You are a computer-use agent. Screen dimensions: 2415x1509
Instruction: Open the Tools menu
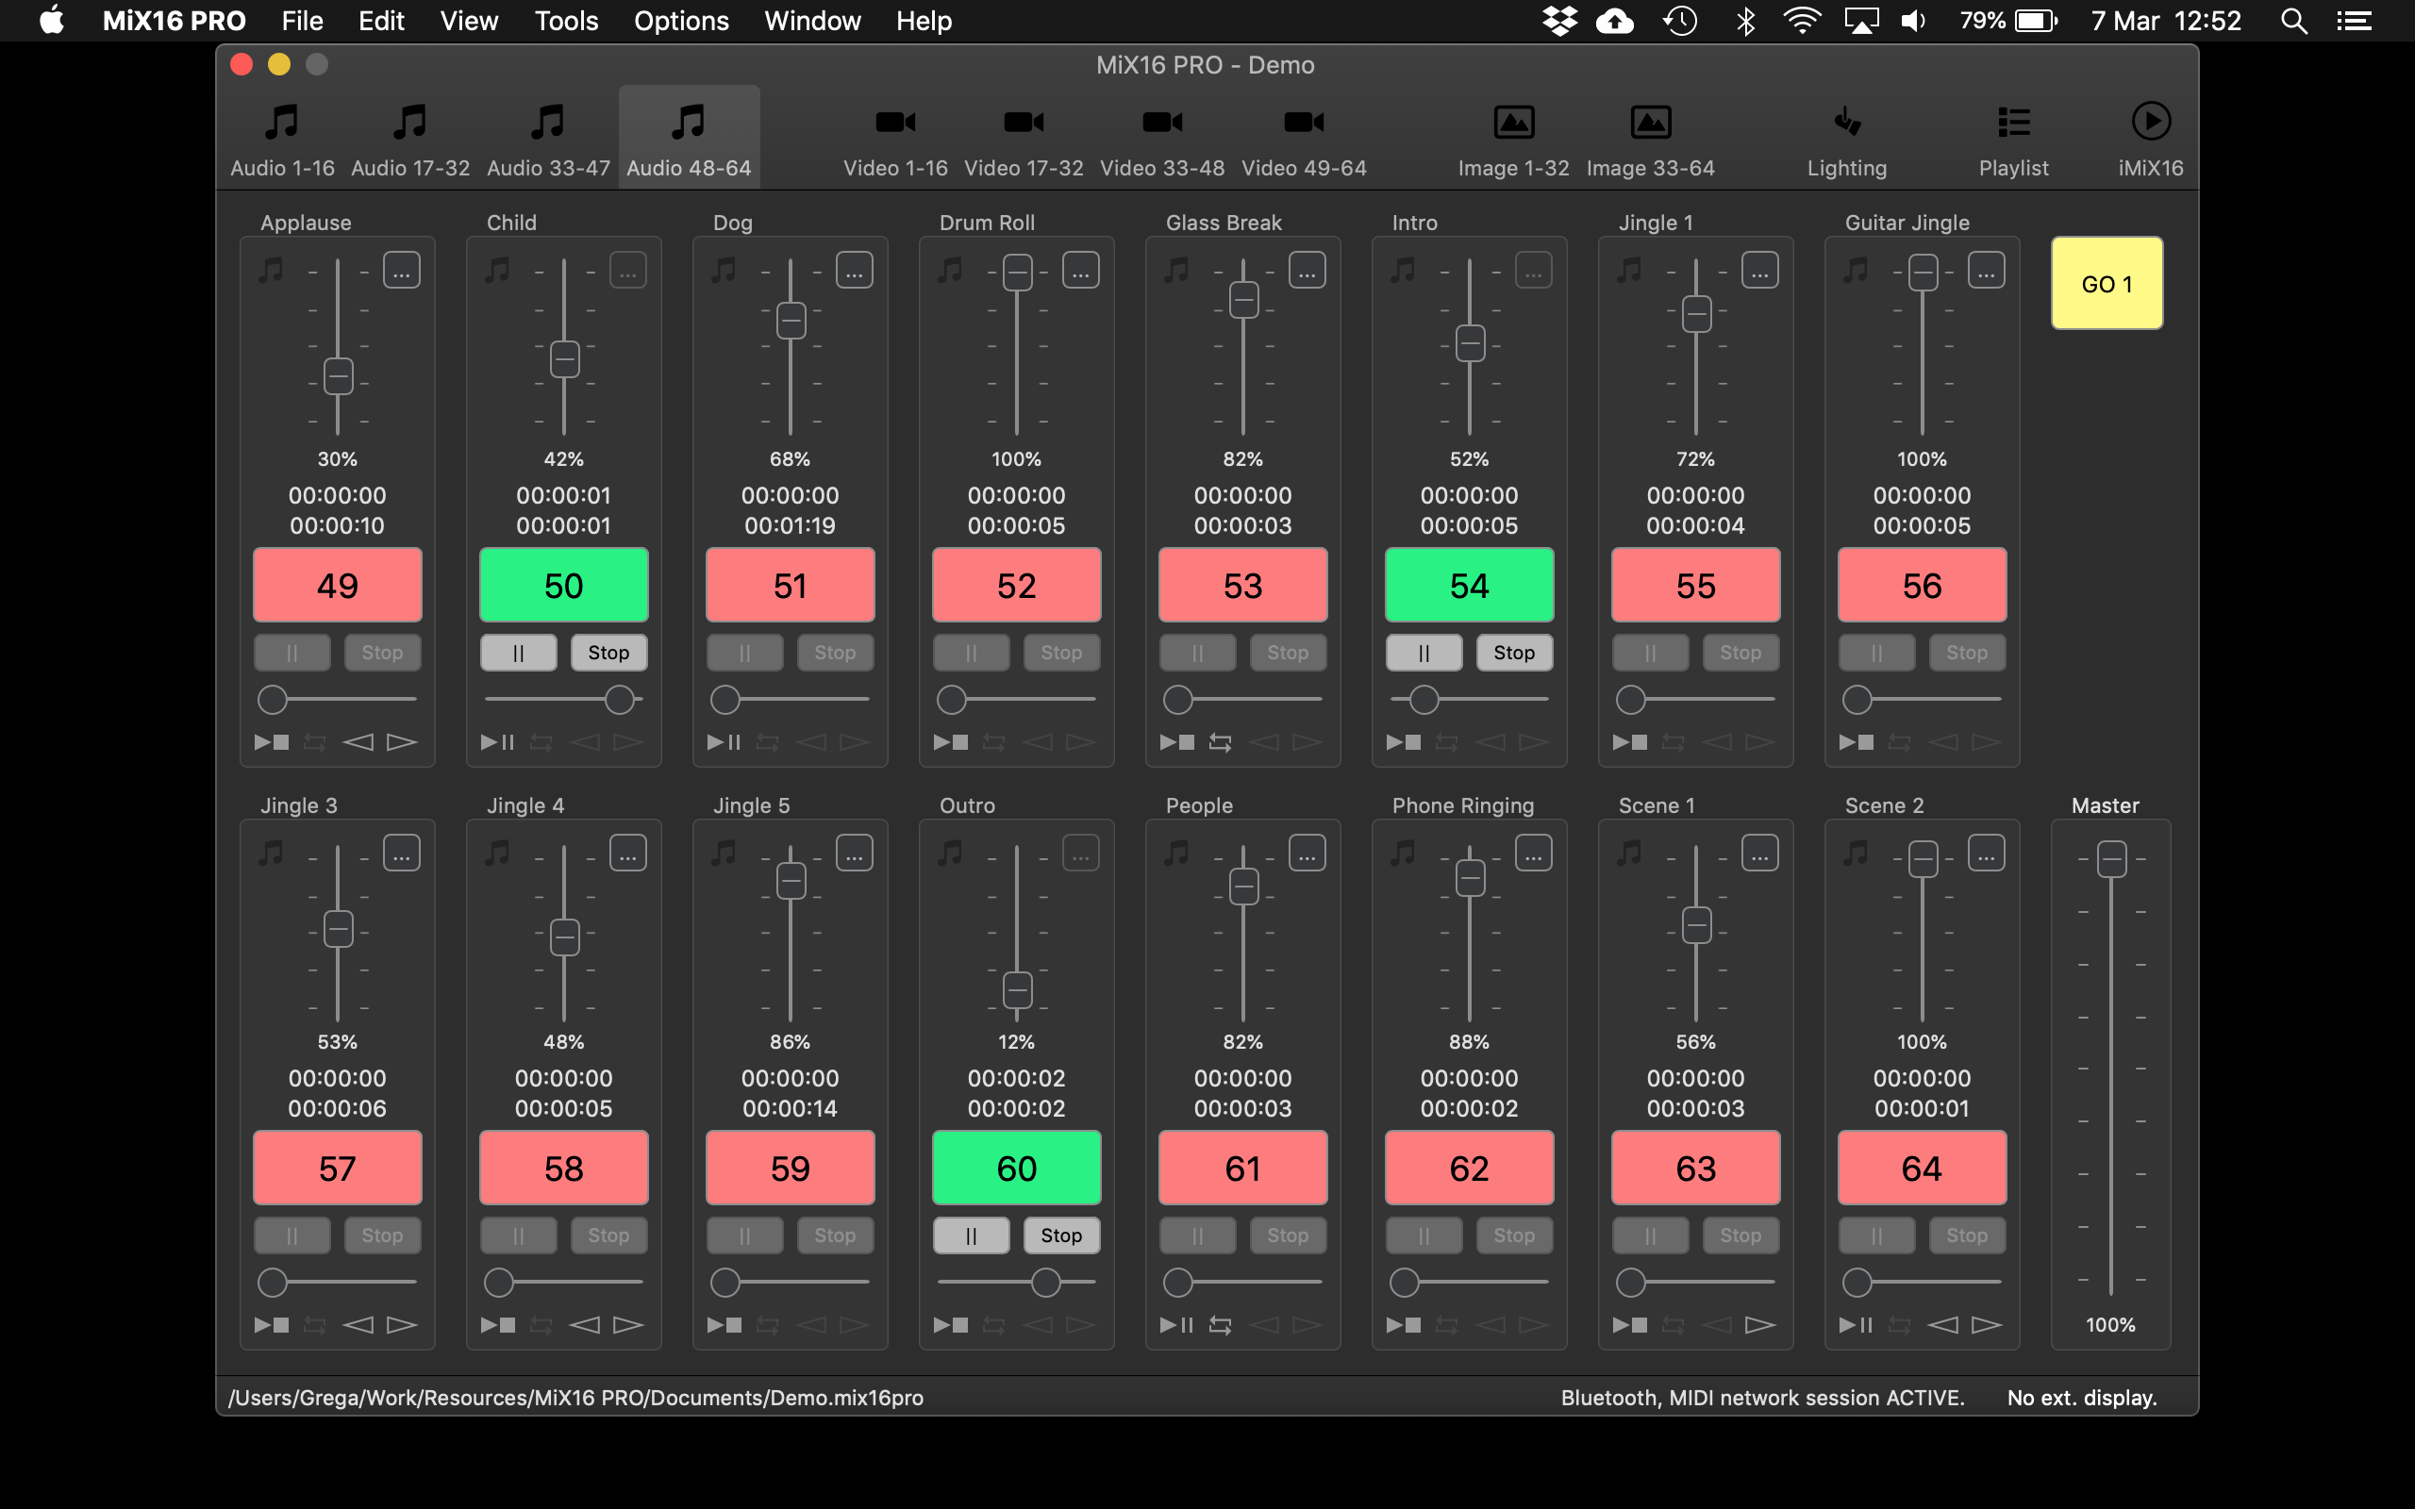[566, 21]
